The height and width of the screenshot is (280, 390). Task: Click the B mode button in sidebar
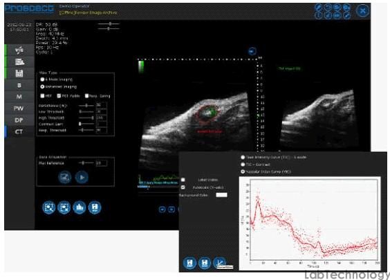click(19, 85)
